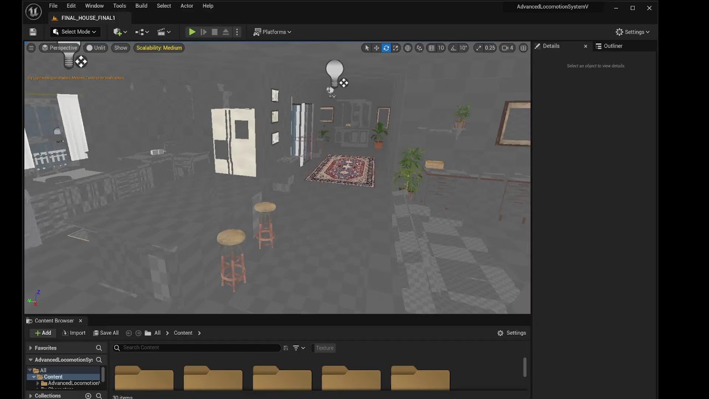Open the Blueprints dropdown in the toolbar
The height and width of the screenshot is (399, 709).
click(x=142, y=32)
